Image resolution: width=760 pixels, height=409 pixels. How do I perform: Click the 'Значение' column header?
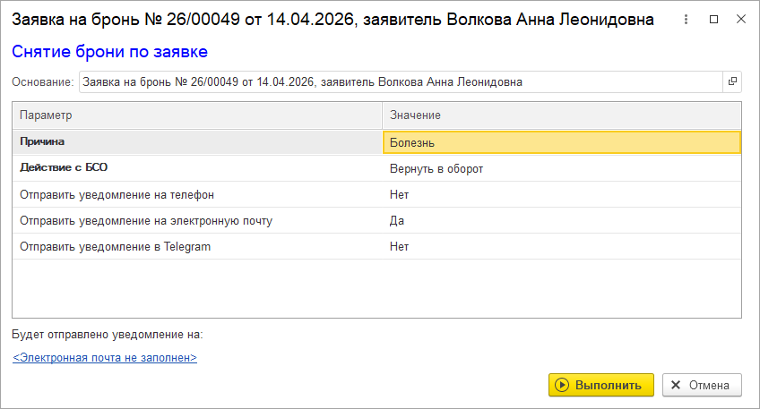point(561,115)
